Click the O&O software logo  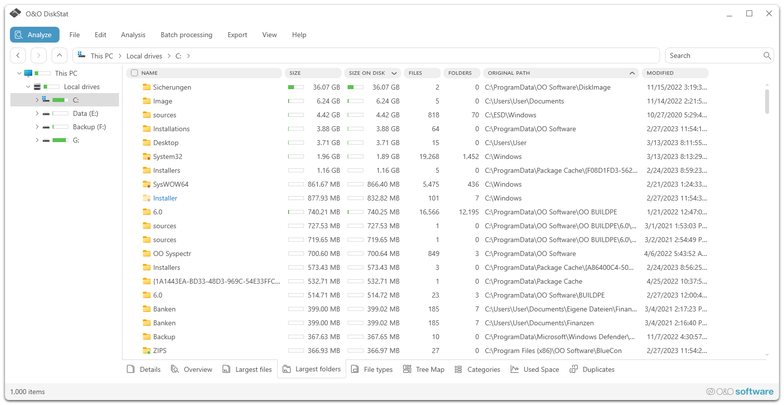click(740, 392)
